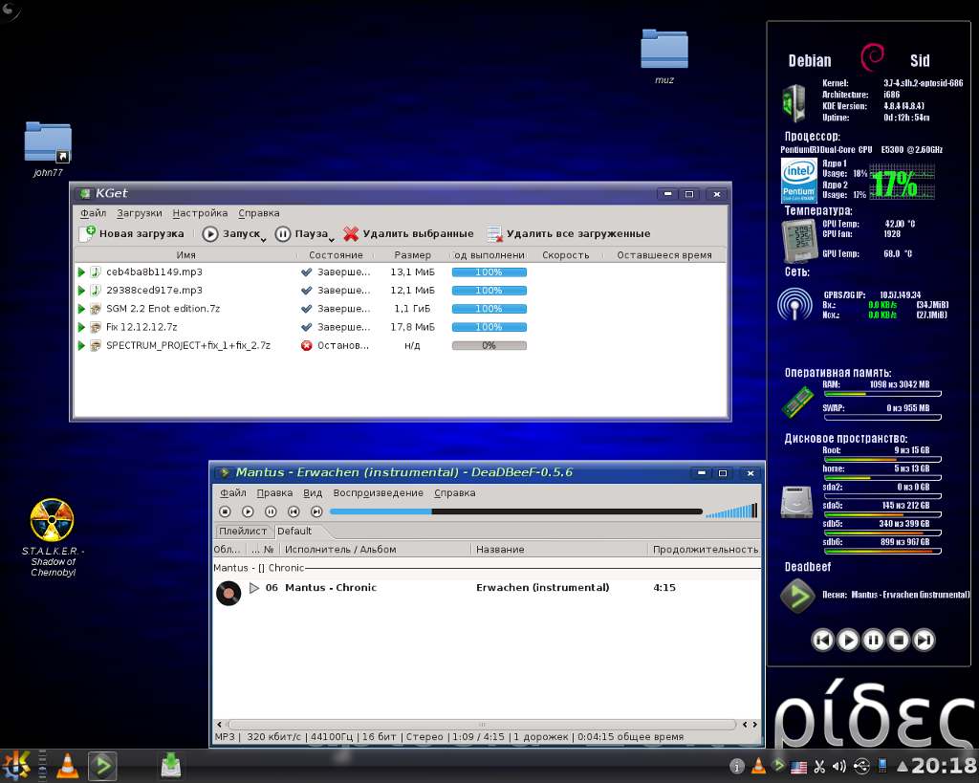Open the KDE application launcher in taskbar
The image size is (979, 783).
[x=16, y=766]
